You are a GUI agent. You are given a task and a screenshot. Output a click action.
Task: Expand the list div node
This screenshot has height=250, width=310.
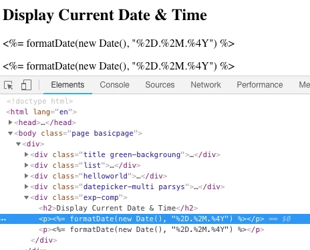(x=26, y=165)
